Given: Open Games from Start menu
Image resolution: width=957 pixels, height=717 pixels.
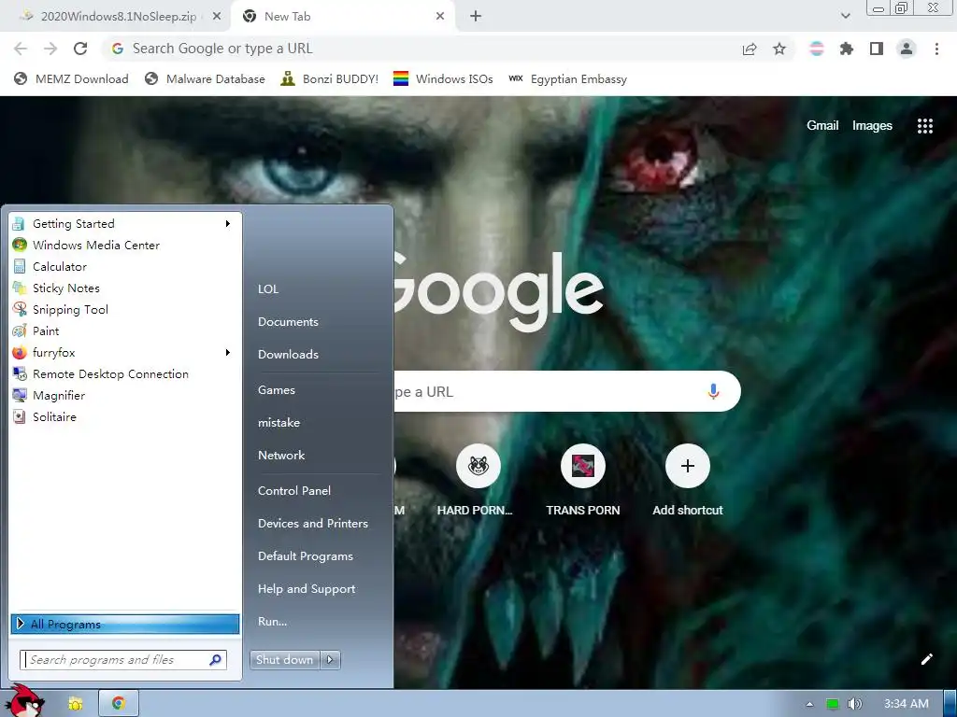Looking at the screenshot, I should click(277, 390).
